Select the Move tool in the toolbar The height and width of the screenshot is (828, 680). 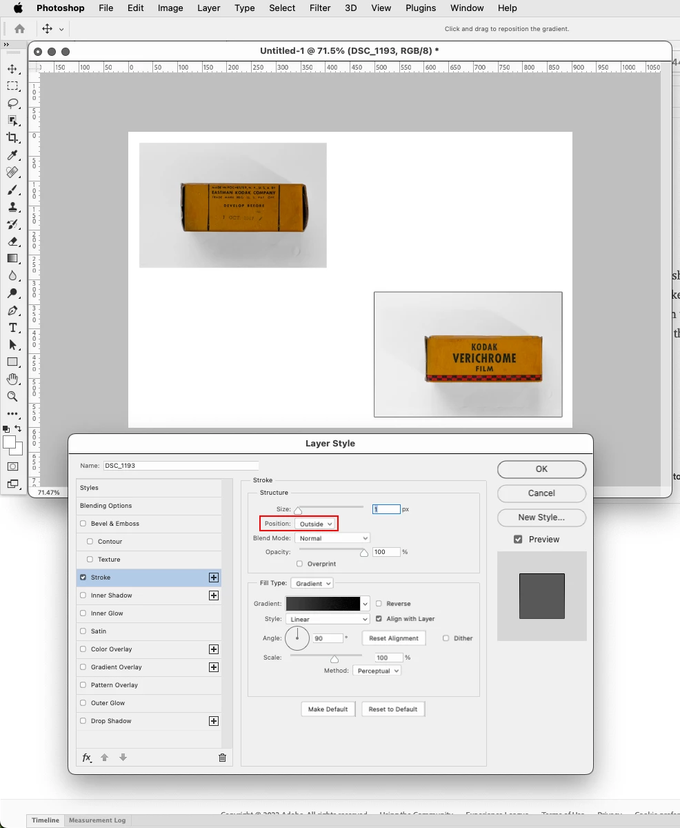pos(12,69)
